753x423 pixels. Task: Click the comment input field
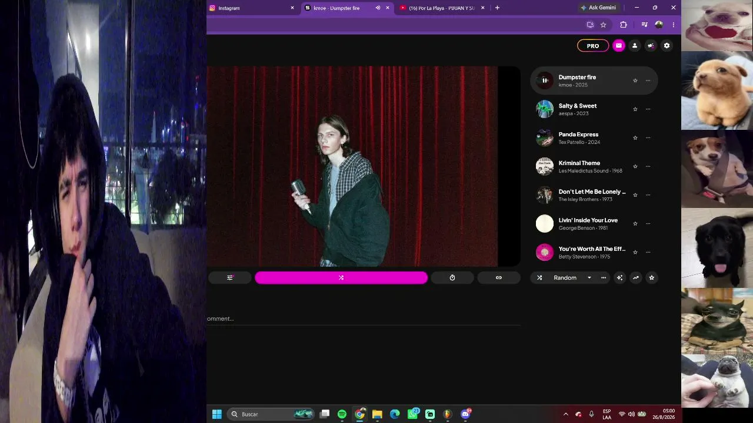pos(364,319)
